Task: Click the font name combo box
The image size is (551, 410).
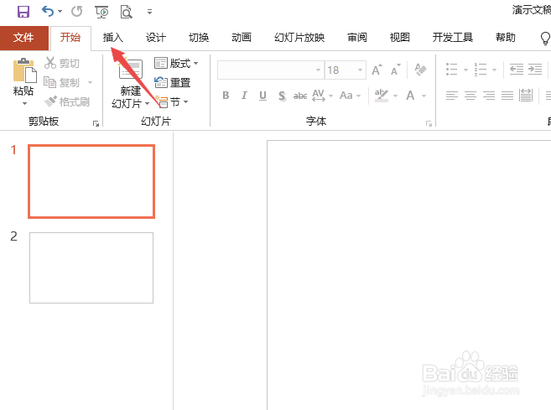Action: (270, 70)
